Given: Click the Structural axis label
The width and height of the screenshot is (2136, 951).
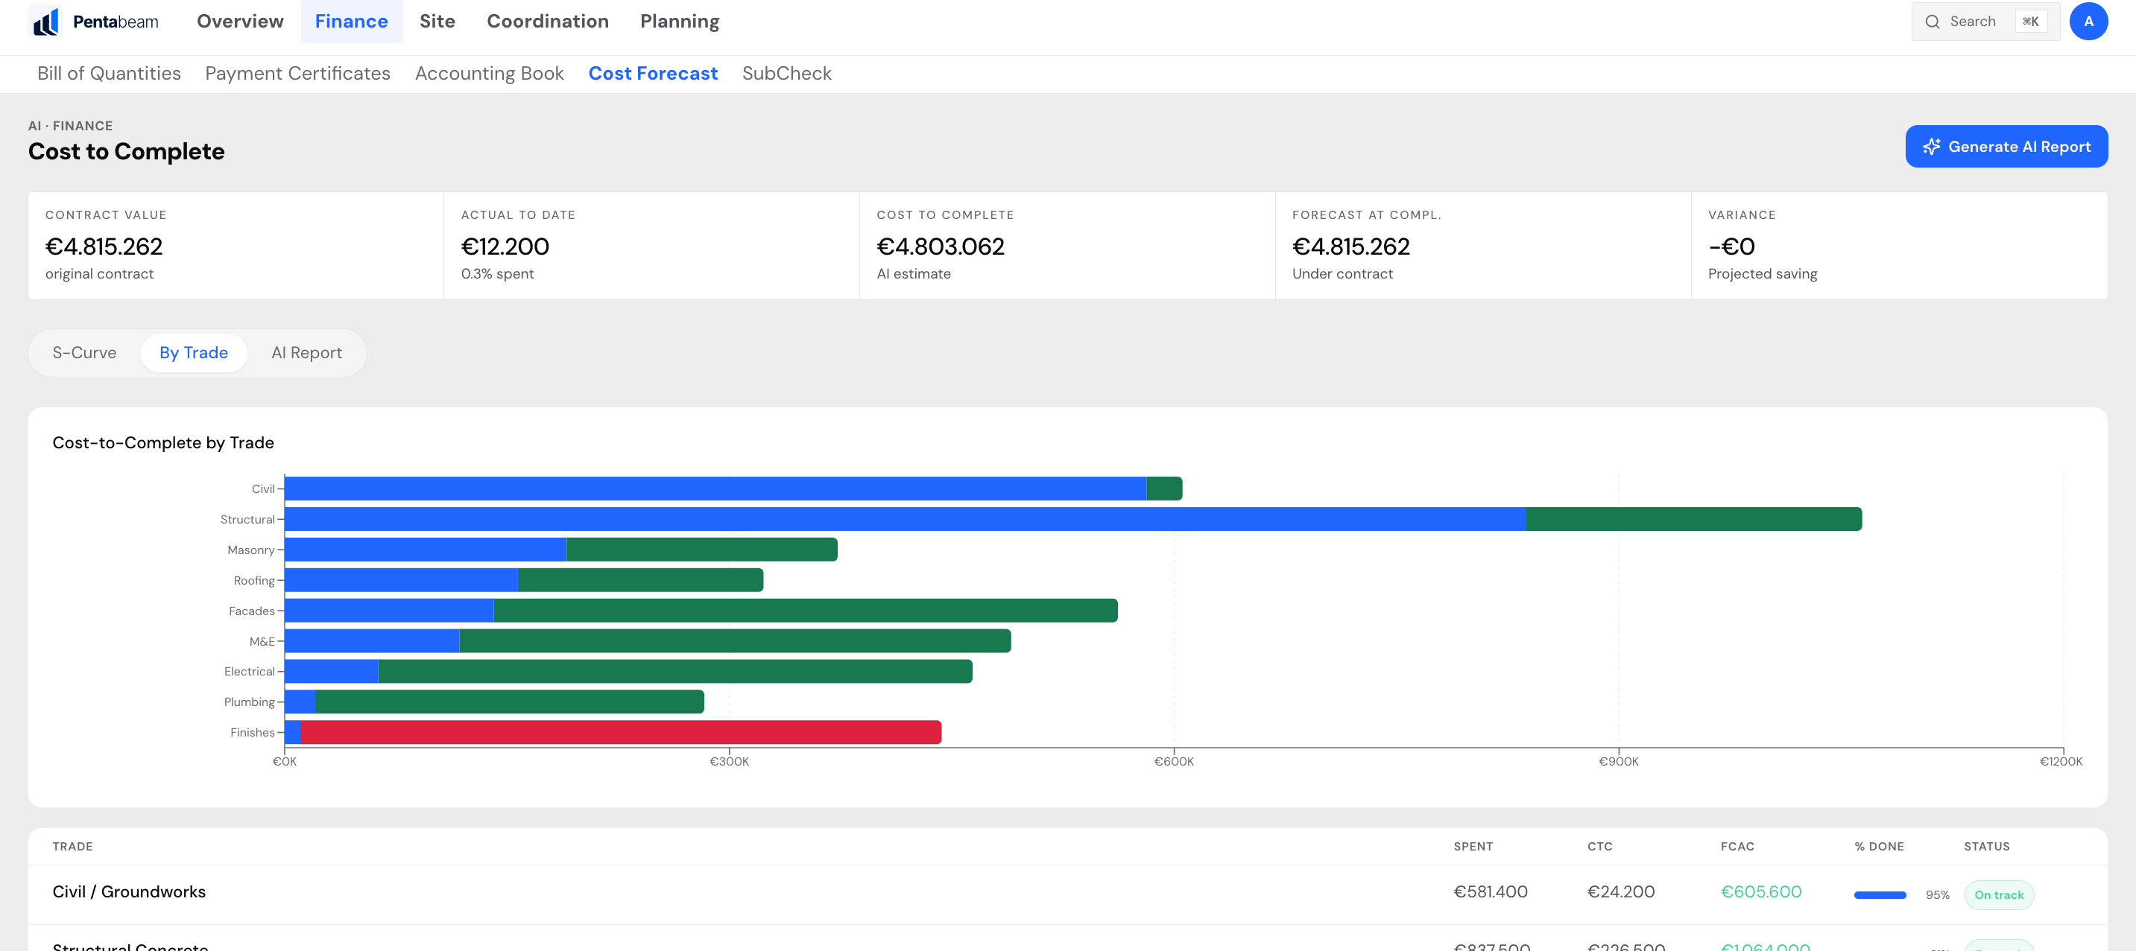Looking at the screenshot, I should point(247,521).
